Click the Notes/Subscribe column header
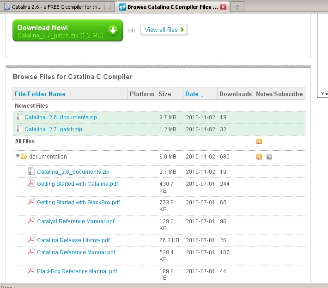 pyautogui.click(x=279, y=94)
